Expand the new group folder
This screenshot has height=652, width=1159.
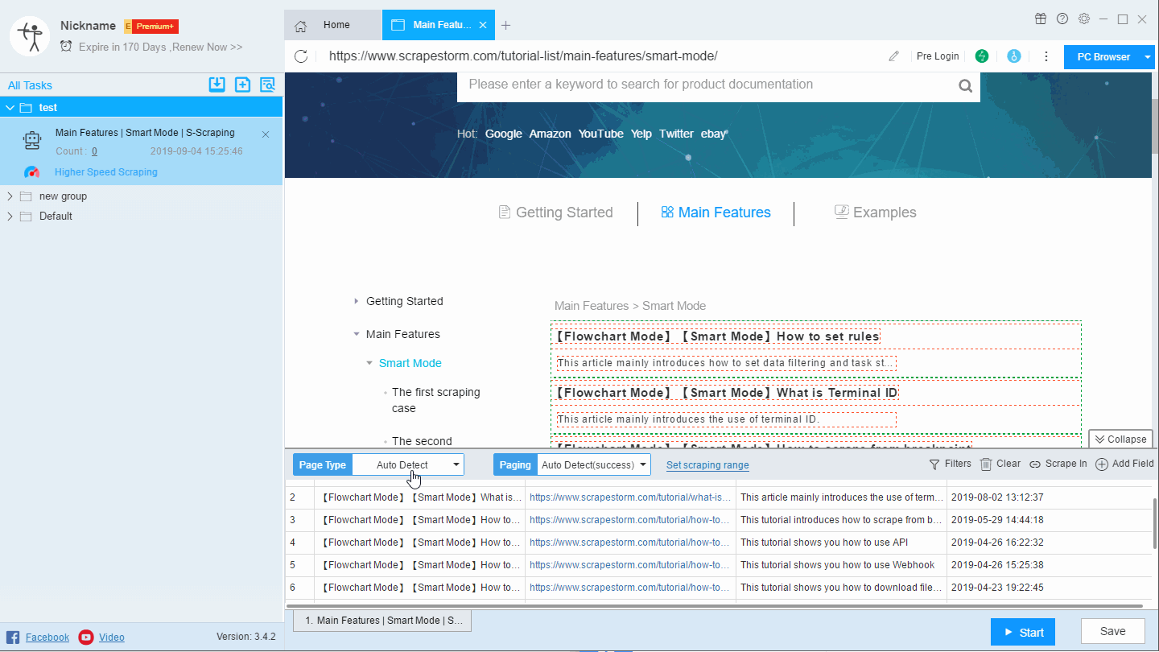(10, 196)
